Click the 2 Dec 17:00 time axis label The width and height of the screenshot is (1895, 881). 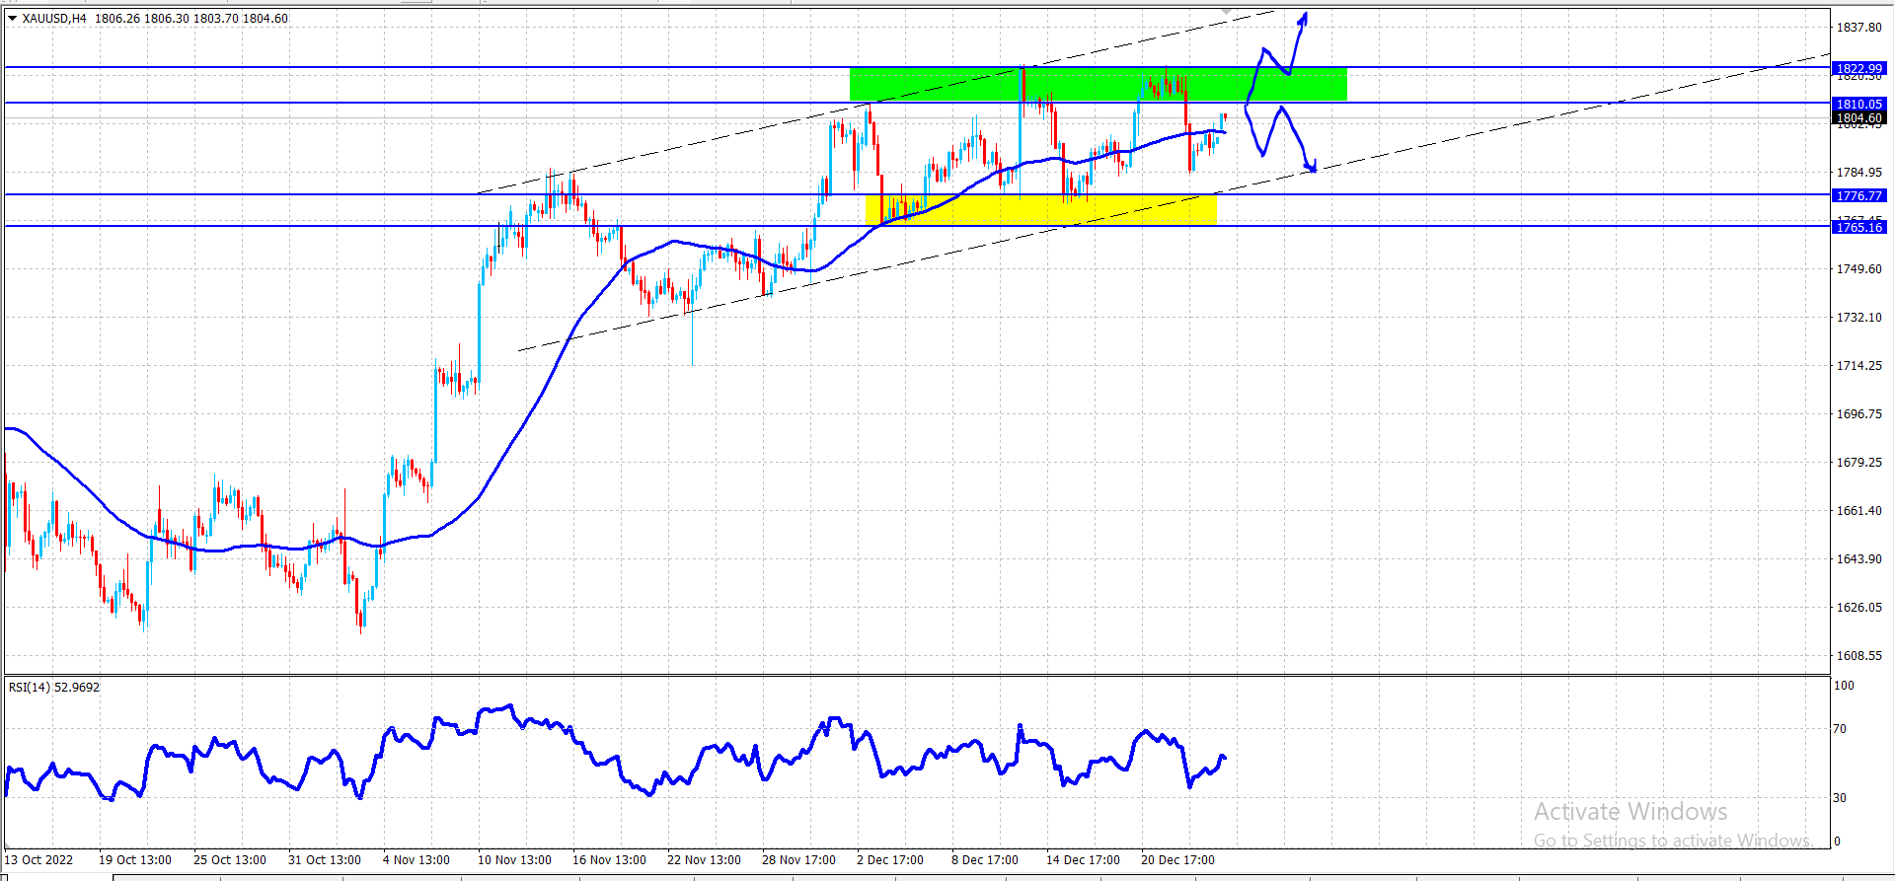[890, 859]
